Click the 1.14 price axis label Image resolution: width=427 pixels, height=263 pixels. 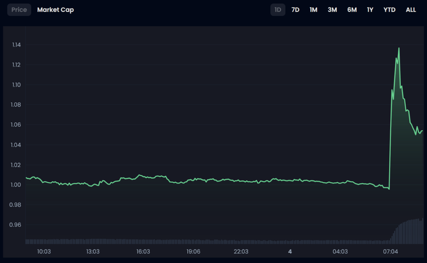click(x=16, y=45)
